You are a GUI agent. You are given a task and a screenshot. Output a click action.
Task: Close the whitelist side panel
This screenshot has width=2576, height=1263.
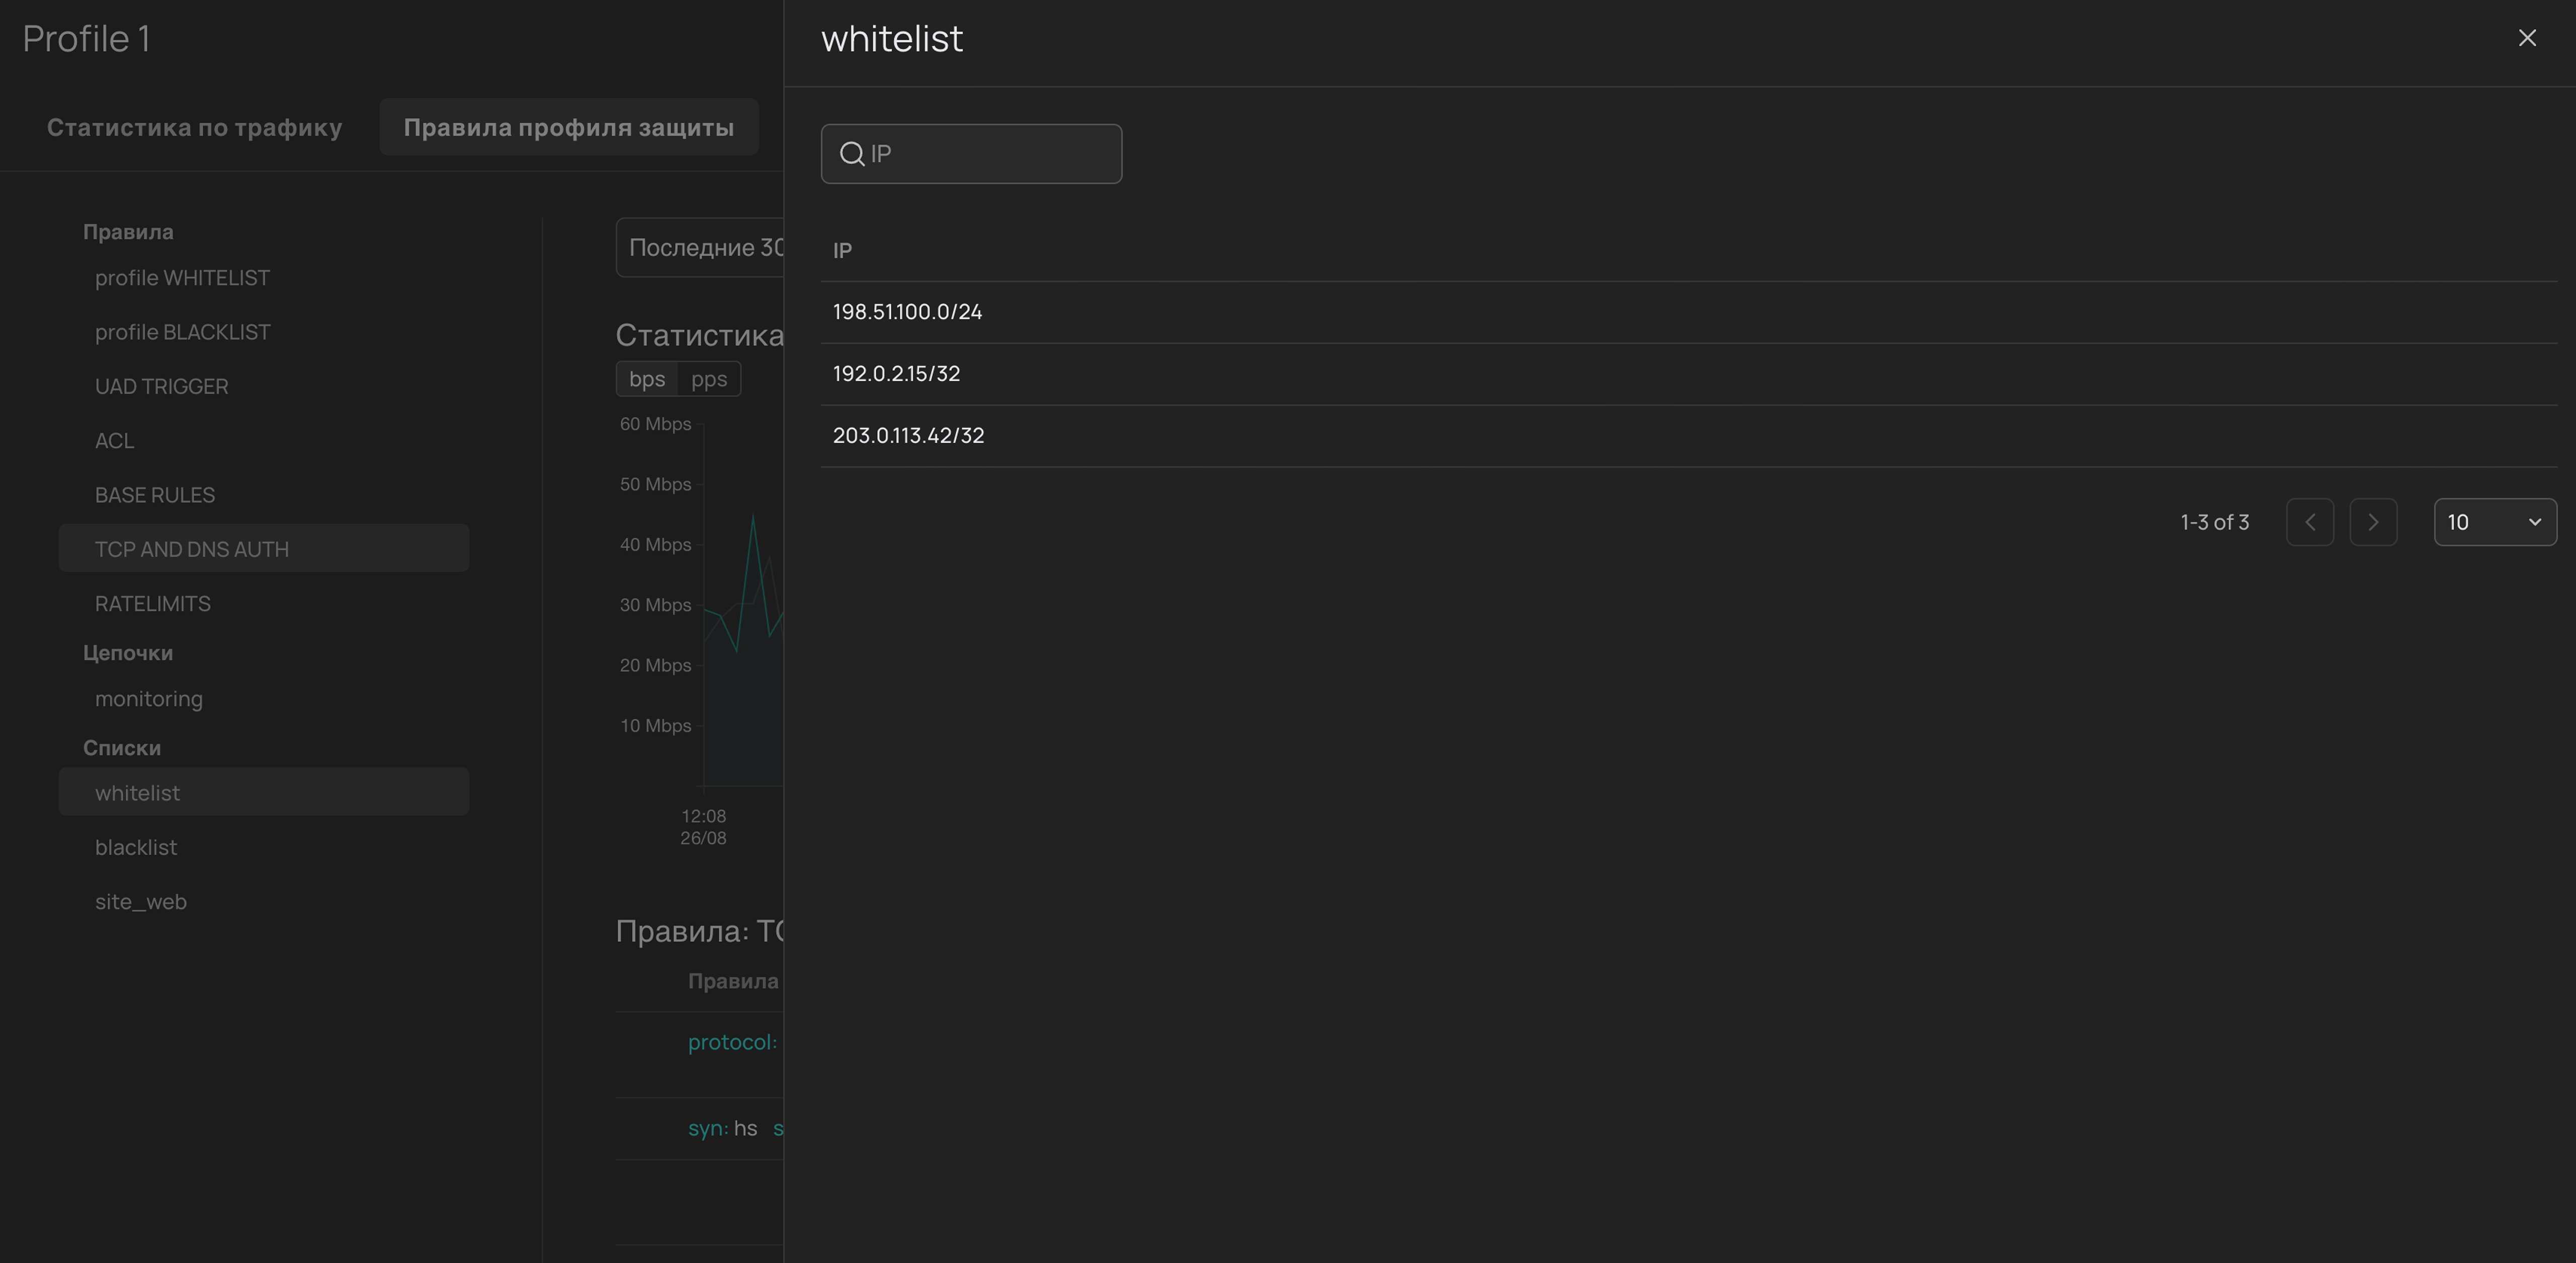2527,38
